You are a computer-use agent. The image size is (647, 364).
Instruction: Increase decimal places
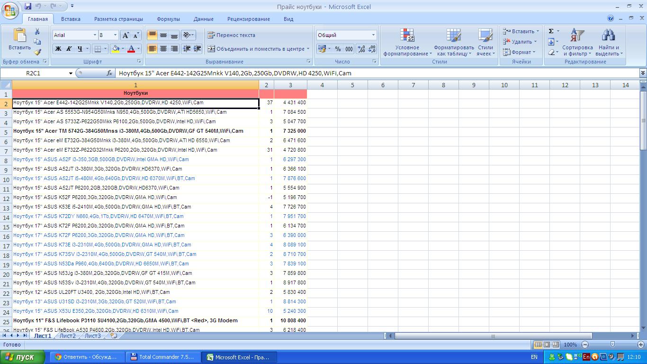click(x=361, y=49)
